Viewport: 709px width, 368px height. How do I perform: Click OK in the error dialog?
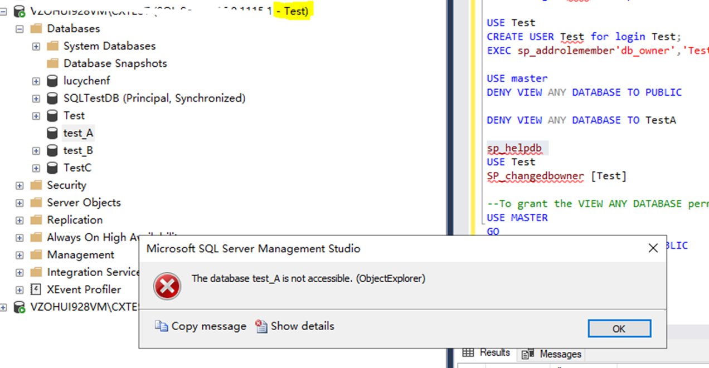[x=619, y=328]
